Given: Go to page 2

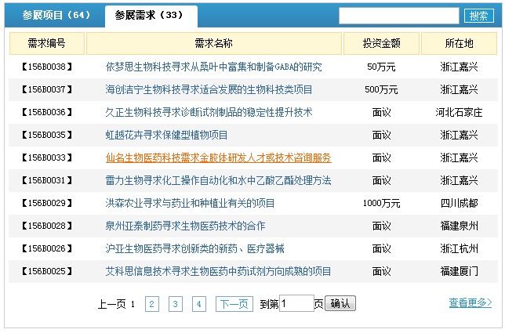Looking at the screenshot, I should (x=152, y=304).
